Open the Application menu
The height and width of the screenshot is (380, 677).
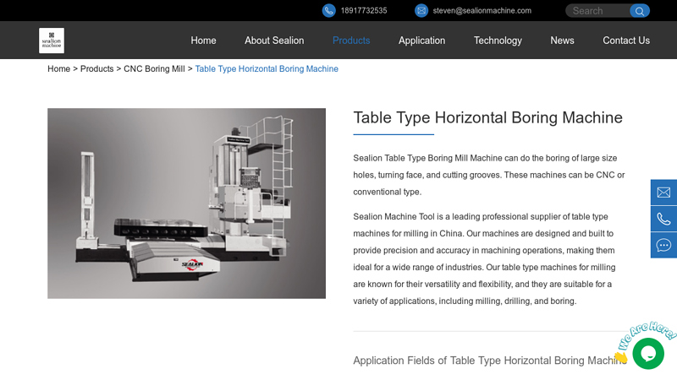421,41
